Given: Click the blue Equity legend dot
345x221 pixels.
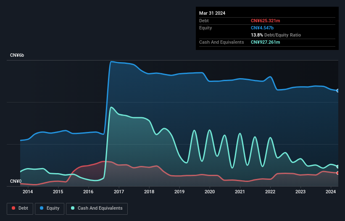Looking at the screenshot, I should pos(42,208).
